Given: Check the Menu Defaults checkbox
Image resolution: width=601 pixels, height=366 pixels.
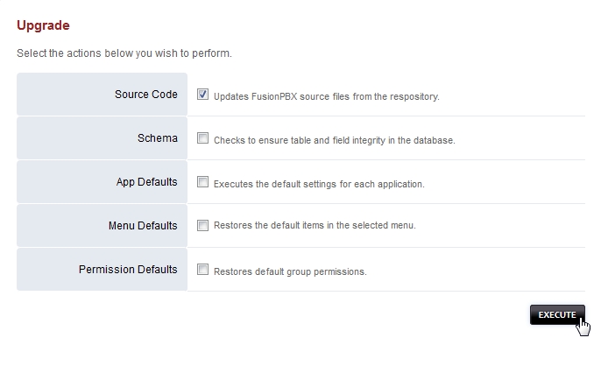Looking at the screenshot, I should coord(203,225).
